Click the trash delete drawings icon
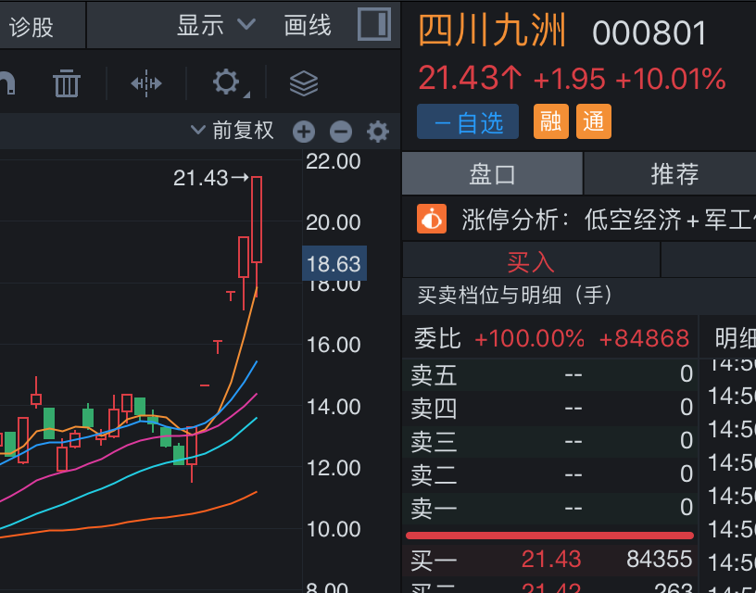Viewport: 756px width, 593px height. pyautogui.click(x=66, y=83)
